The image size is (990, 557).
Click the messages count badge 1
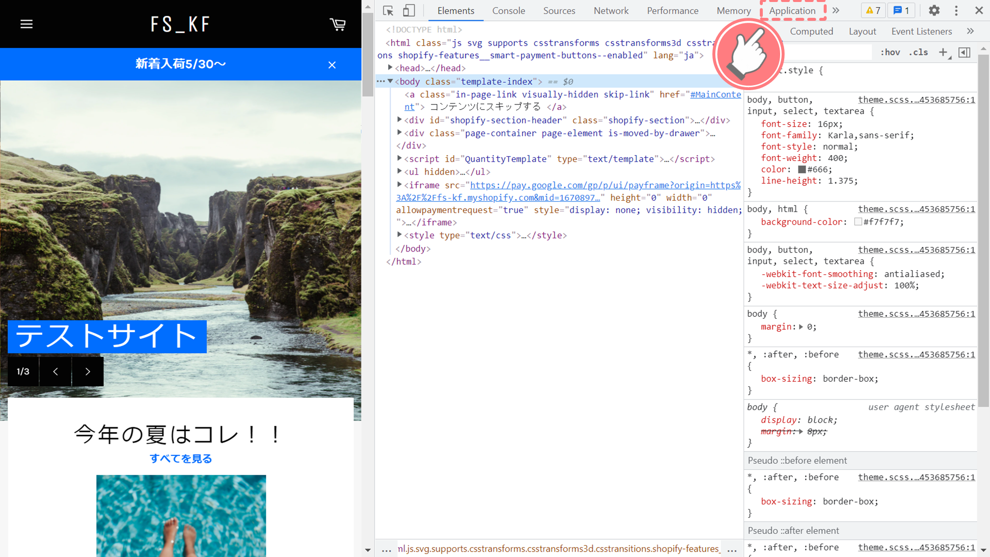[x=901, y=10]
